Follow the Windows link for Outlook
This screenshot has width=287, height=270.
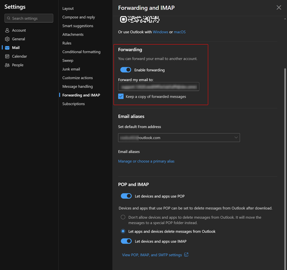[x=160, y=32]
